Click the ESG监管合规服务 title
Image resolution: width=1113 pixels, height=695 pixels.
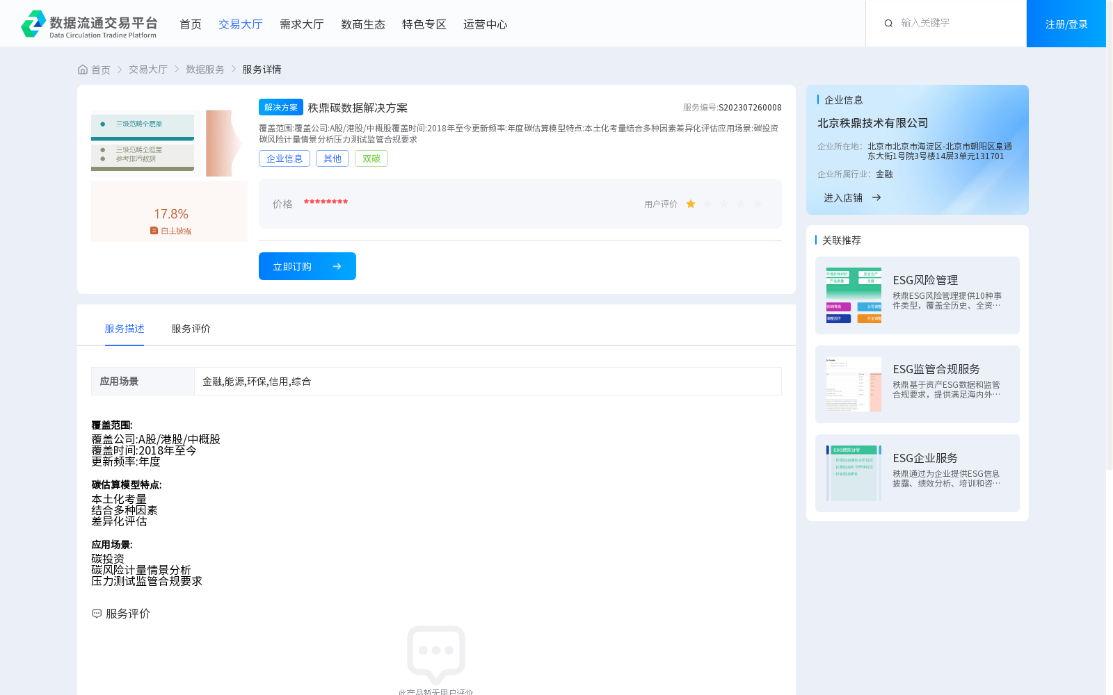(936, 369)
